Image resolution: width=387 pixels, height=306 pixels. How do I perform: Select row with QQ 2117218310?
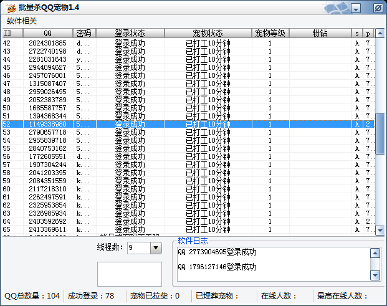coord(188,189)
